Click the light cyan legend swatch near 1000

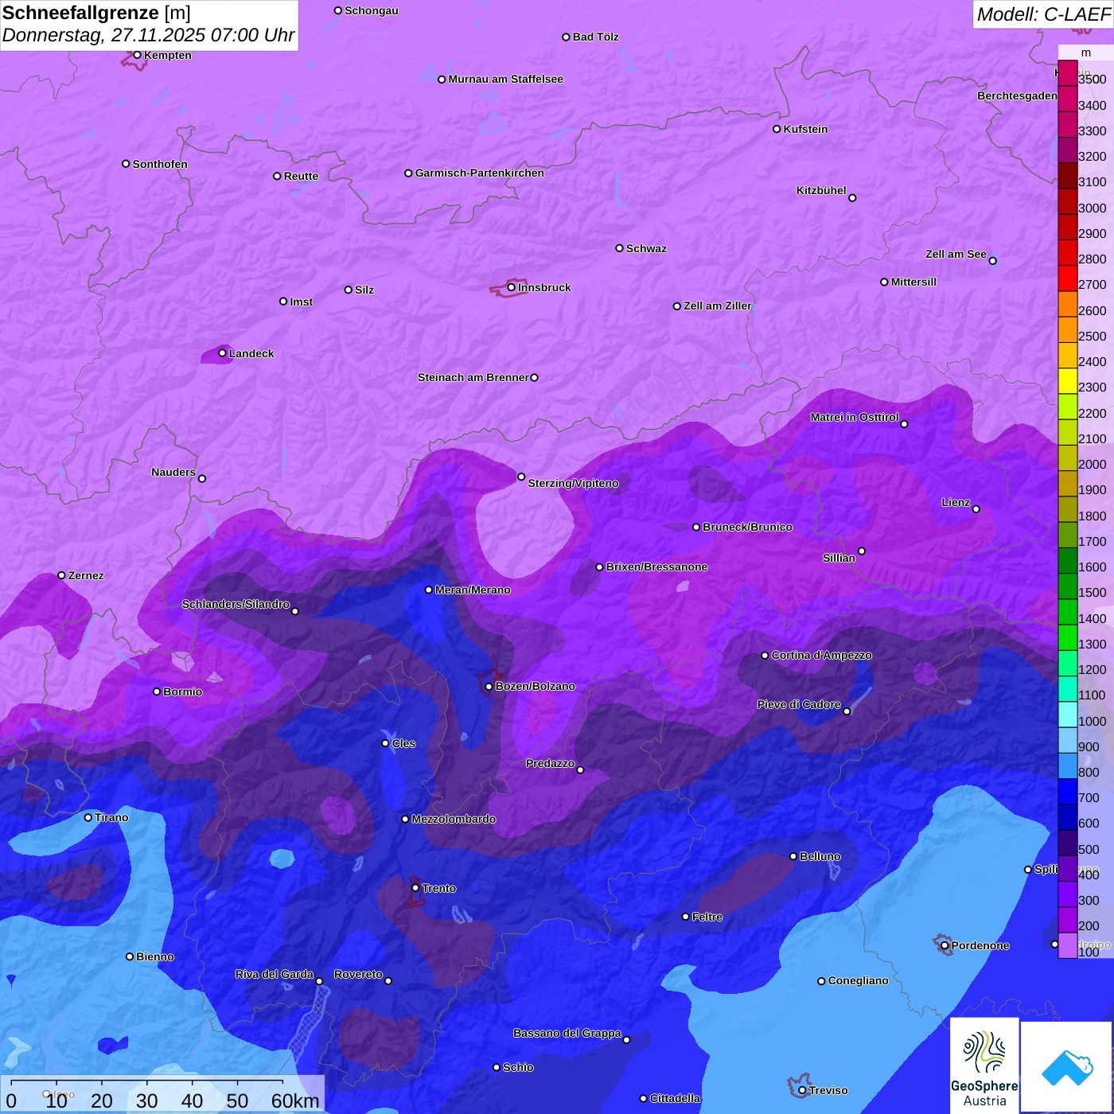[x=1067, y=715]
